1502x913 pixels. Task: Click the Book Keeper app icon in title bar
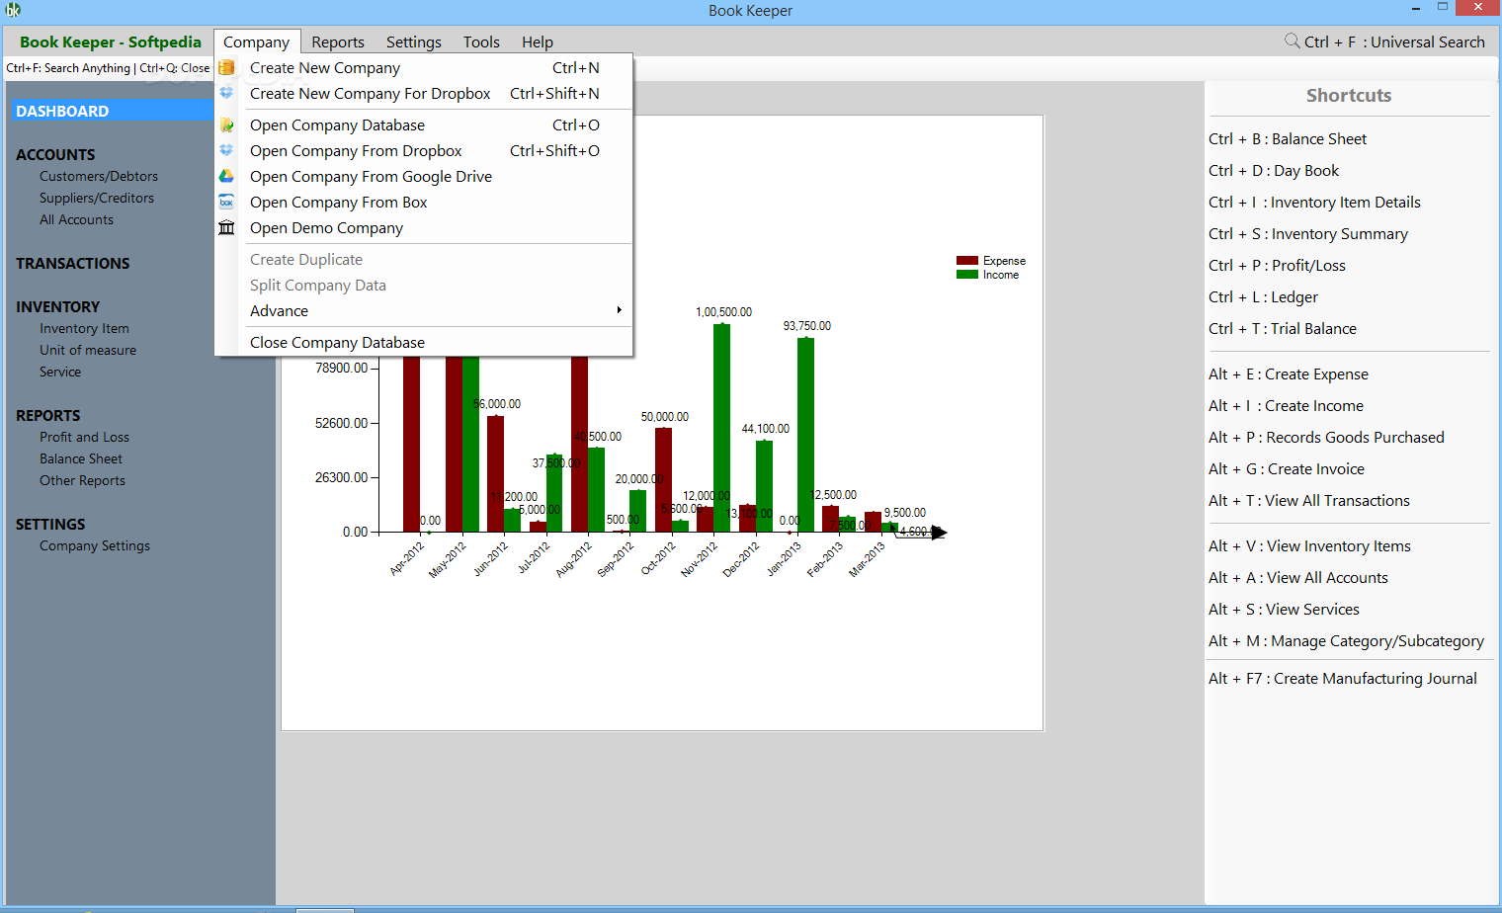click(x=13, y=10)
